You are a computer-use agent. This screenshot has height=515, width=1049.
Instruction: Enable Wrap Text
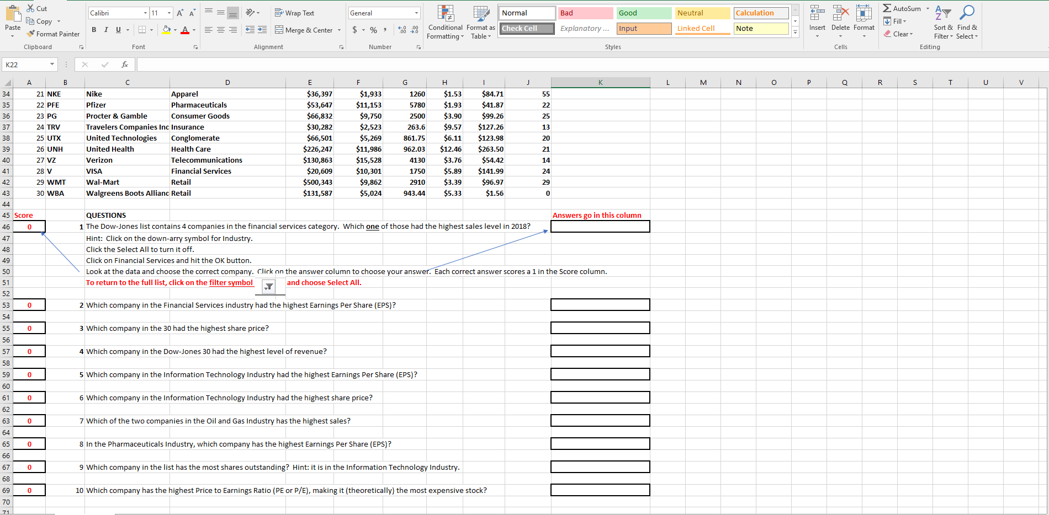pyautogui.click(x=294, y=12)
